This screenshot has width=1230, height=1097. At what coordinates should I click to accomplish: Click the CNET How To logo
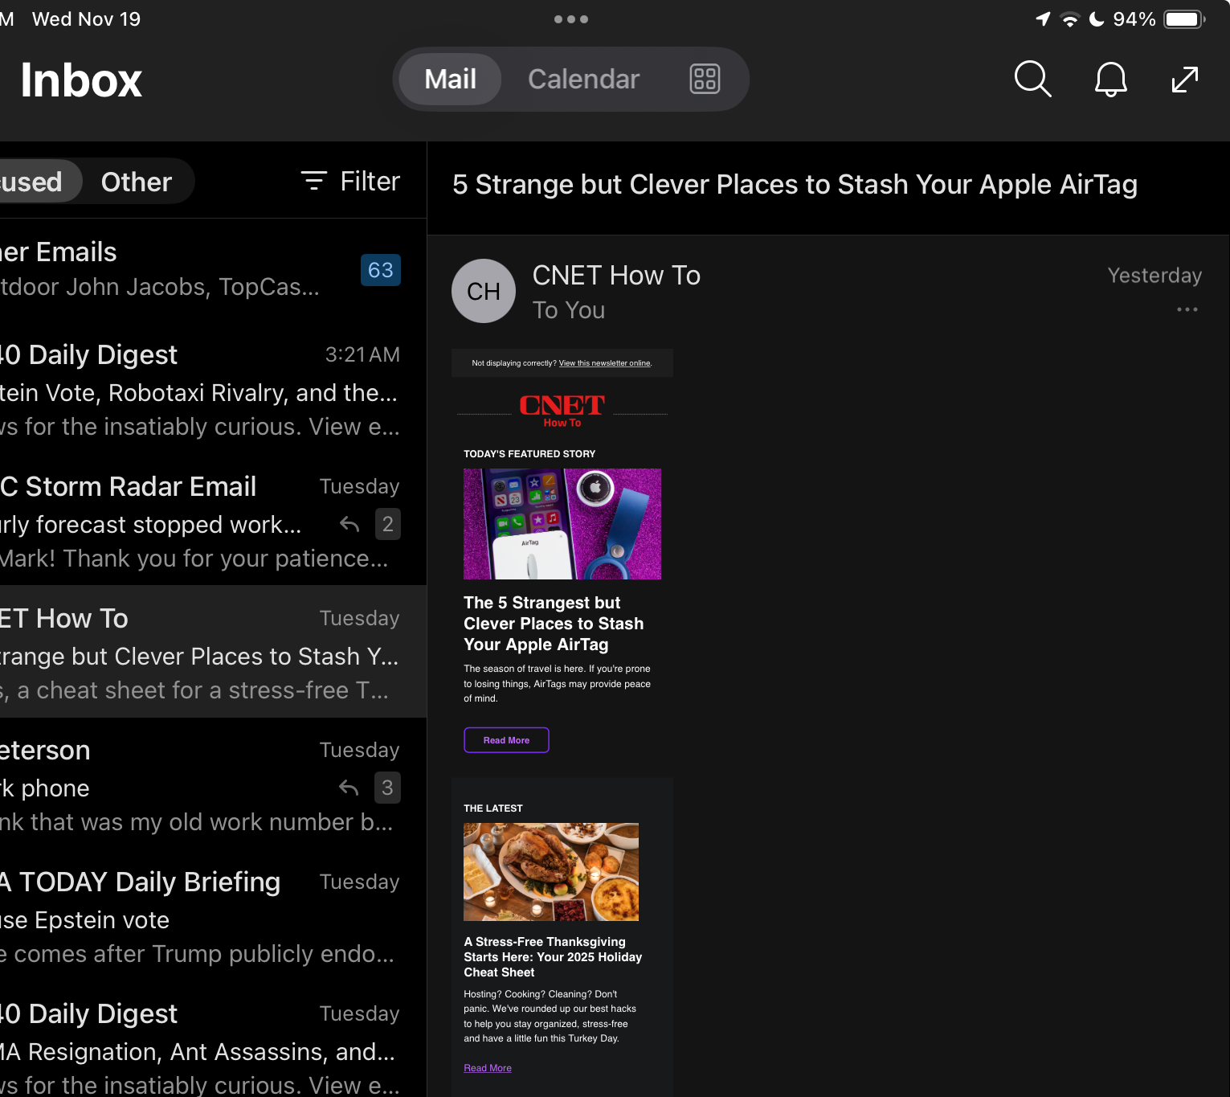coord(562,411)
